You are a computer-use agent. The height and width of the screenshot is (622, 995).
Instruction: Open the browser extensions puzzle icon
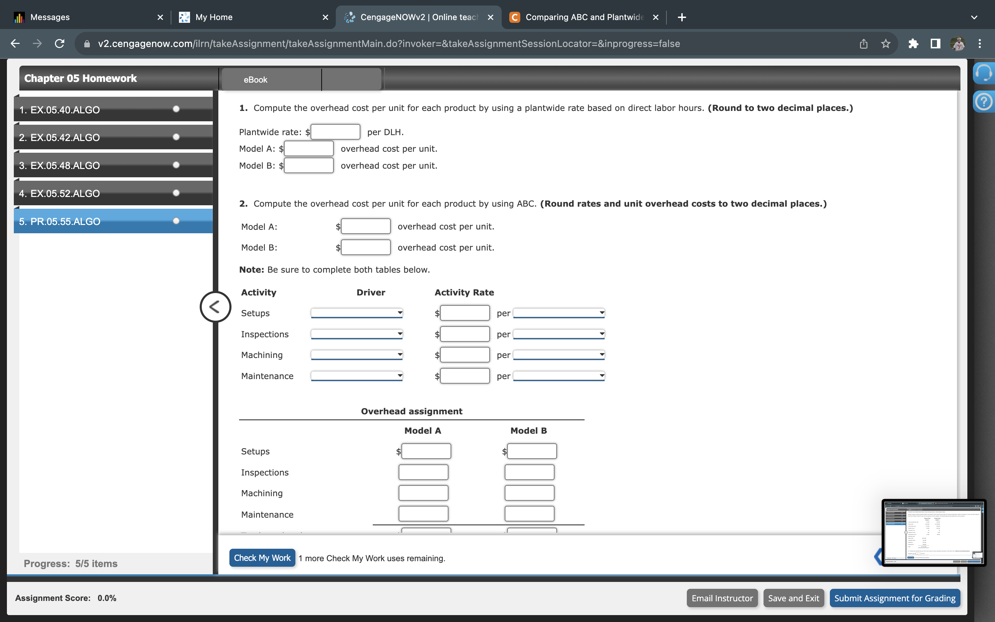913,44
